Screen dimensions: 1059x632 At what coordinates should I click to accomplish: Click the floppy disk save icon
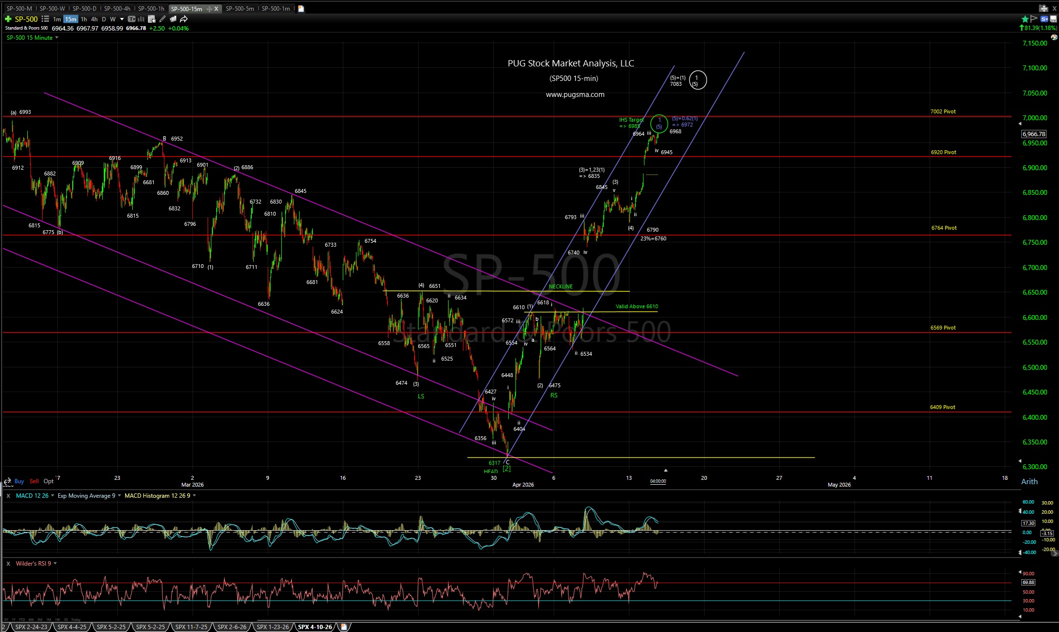1053,19
